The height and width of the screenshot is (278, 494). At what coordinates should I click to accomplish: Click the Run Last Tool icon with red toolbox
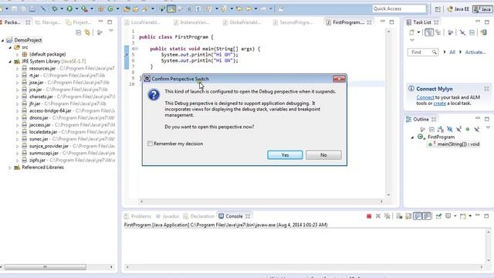tap(84, 8)
